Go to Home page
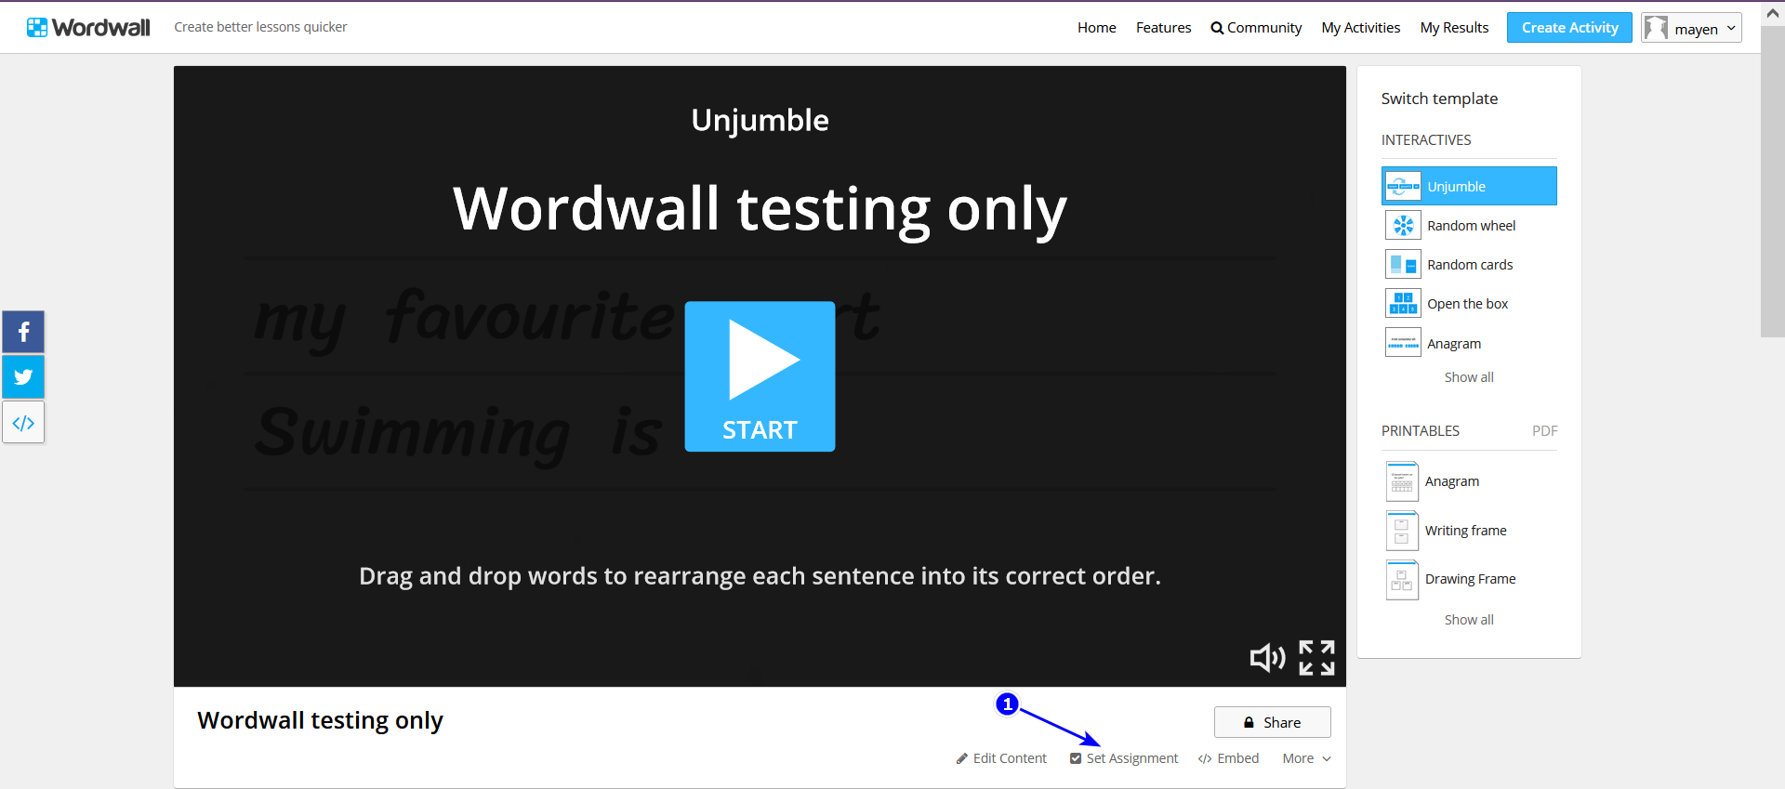The image size is (1785, 789). [x=1097, y=28]
